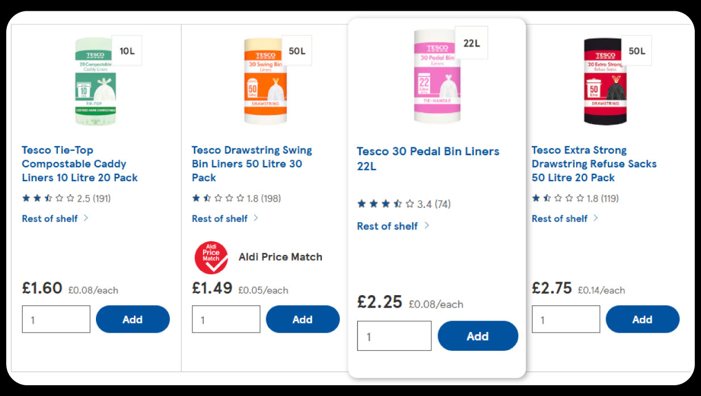Click the 22L size badge
Viewport: 701px width, 396px height.
pyautogui.click(x=471, y=42)
